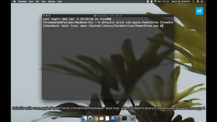The image size is (217, 122).
Task: Close the Terminal window
Action: click(44, 16)
